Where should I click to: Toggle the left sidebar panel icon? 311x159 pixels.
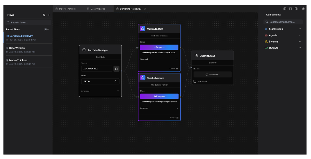coord(285,9)
